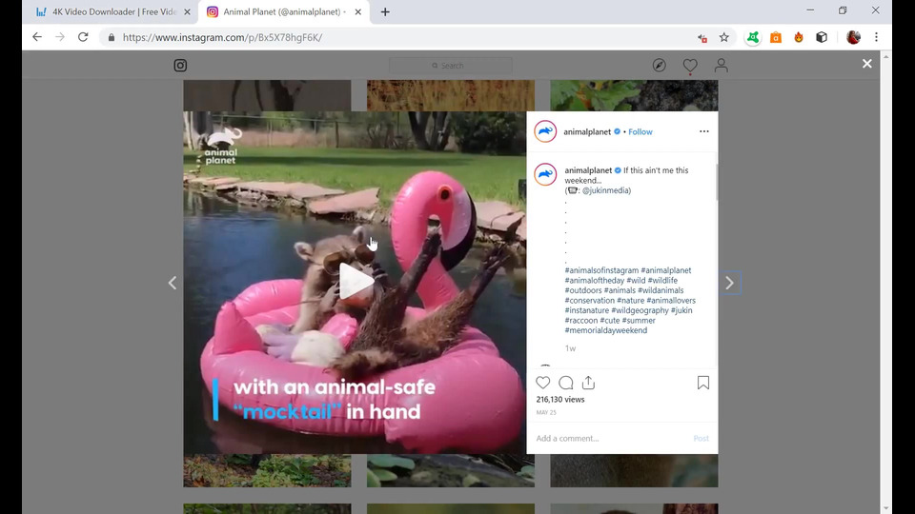Like the post with heart icon
Screen dimensions: 915x514
[x=542, y=383]
